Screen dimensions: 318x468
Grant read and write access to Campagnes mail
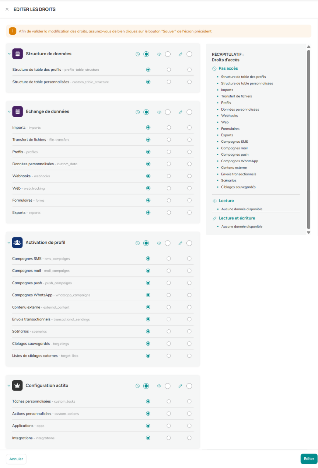(189, 271)
